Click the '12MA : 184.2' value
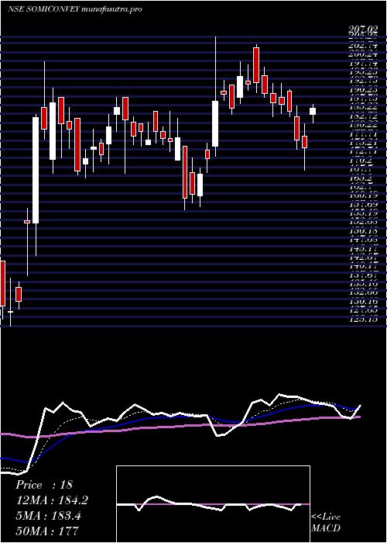This screenshot has height=543, width=387. (x=52, y=500)
